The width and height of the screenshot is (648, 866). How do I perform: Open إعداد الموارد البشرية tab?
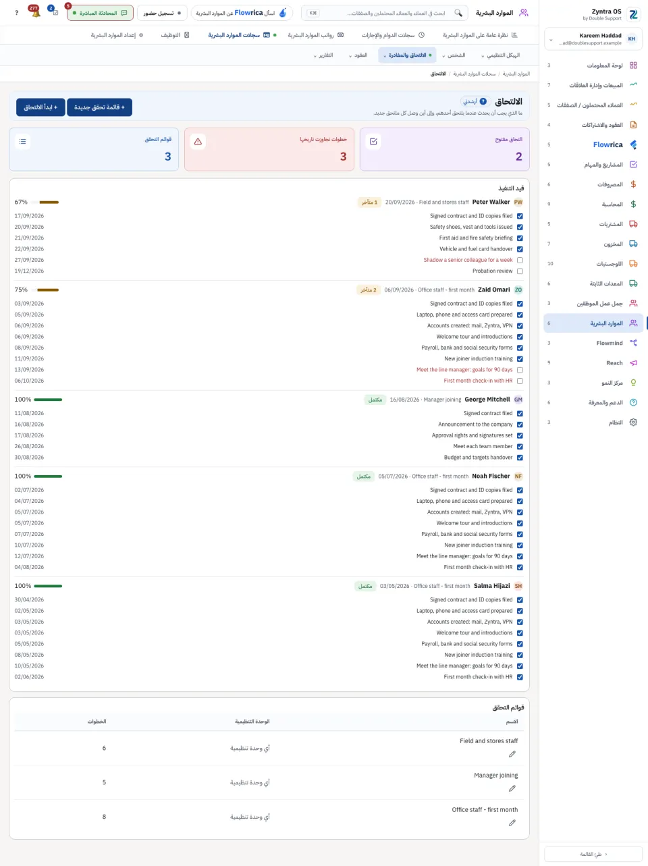117,35
